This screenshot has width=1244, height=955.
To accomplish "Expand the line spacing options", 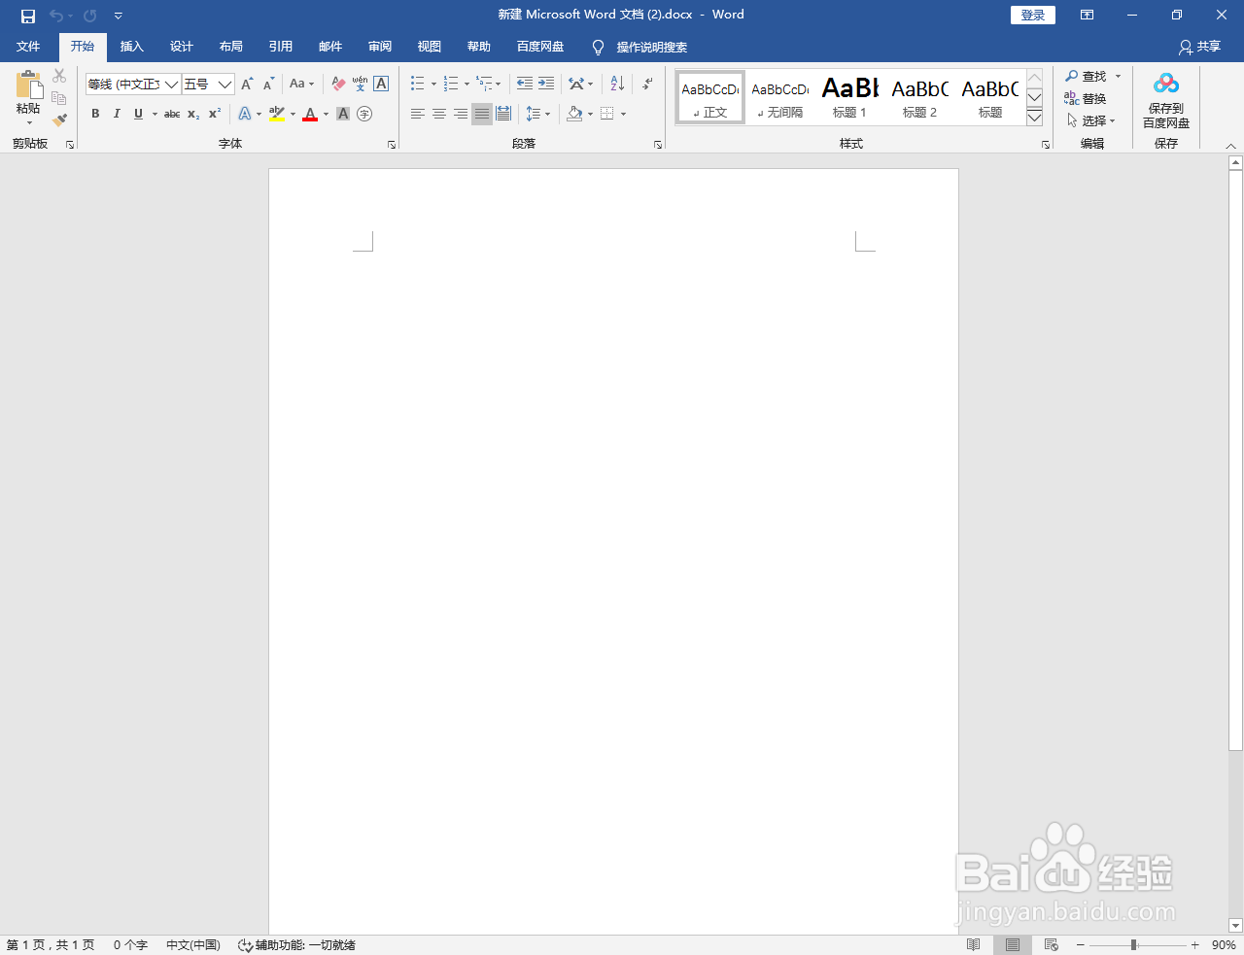I will (x=546, y=114).
